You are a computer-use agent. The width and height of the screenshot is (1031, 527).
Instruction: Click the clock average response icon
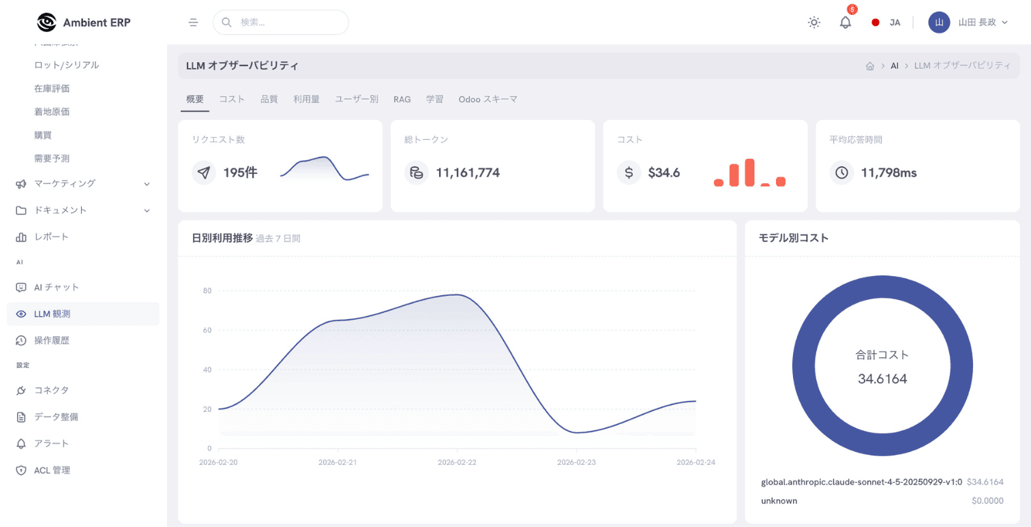tap(841, 172)
